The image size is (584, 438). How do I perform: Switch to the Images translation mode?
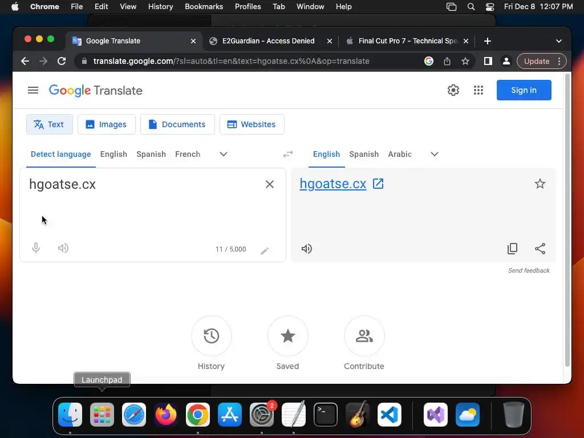pyautogui.click(x=107, y=124)
